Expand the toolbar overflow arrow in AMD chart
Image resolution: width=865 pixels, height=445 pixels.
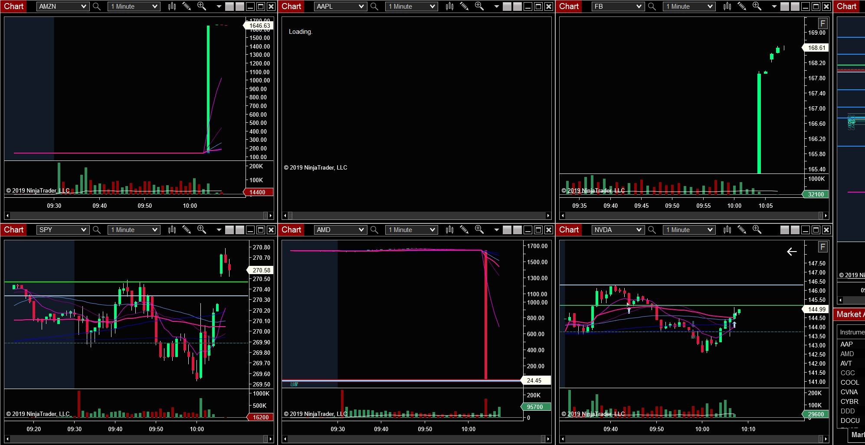click(x=496, y=230)
